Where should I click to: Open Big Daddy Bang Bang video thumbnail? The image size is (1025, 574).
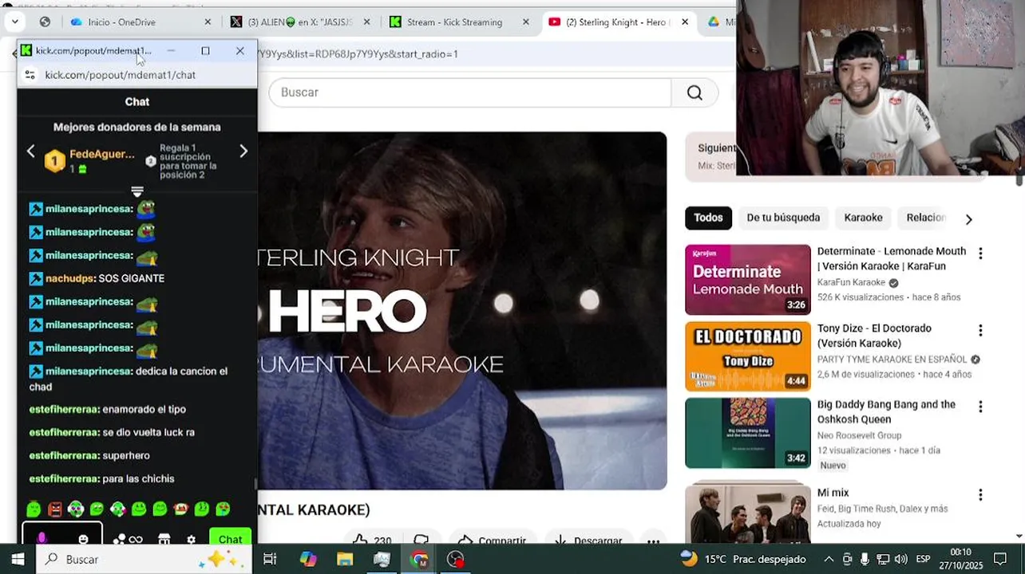tap(747, 433)
